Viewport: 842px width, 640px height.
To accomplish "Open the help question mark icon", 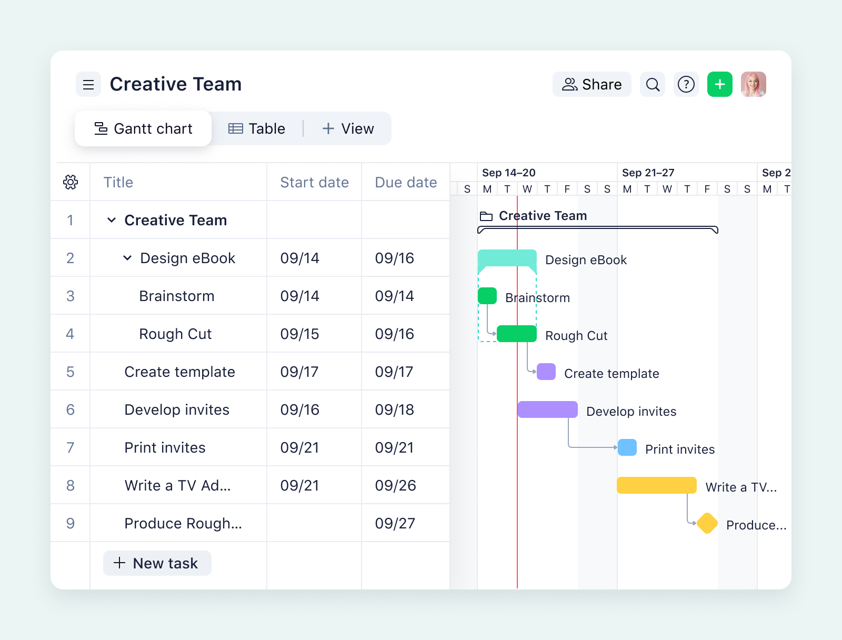I will tap(686, 84).
